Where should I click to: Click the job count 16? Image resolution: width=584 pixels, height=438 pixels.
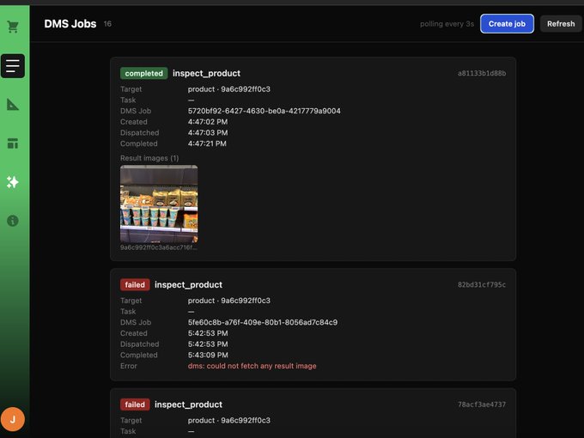click(107, 24)
